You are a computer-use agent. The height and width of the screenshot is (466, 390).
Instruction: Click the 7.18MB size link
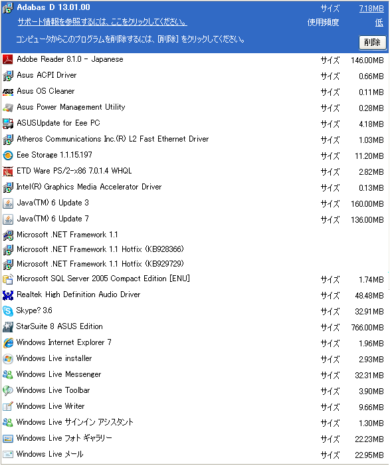click(371, 9)
